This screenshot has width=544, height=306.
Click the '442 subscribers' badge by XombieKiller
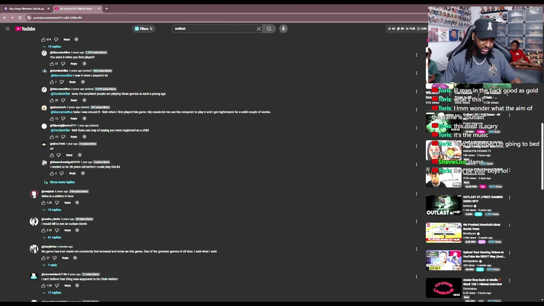[102, 71]
